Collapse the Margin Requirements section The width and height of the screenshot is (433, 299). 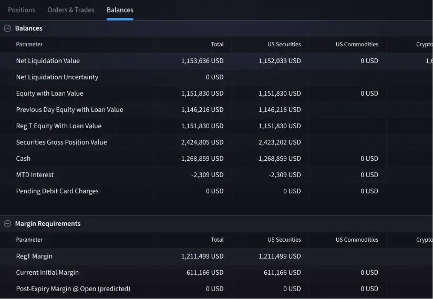[7, 223]
